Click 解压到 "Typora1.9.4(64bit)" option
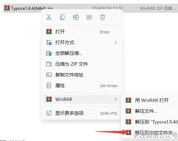The width and height of the screenshot is (178, 141). coord(150,122)
